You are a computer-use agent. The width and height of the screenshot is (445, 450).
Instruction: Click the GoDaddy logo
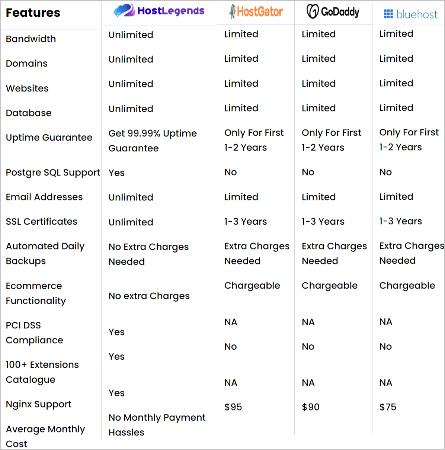click(x=333, y=12)
